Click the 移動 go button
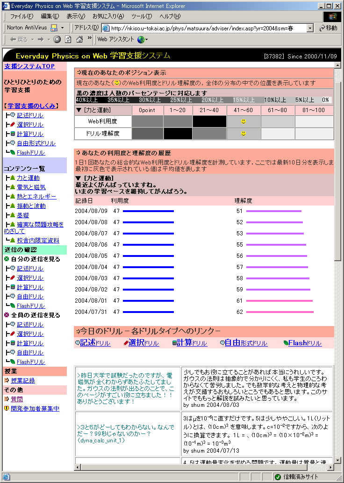 pyautogui.click(x=328, y=28)
